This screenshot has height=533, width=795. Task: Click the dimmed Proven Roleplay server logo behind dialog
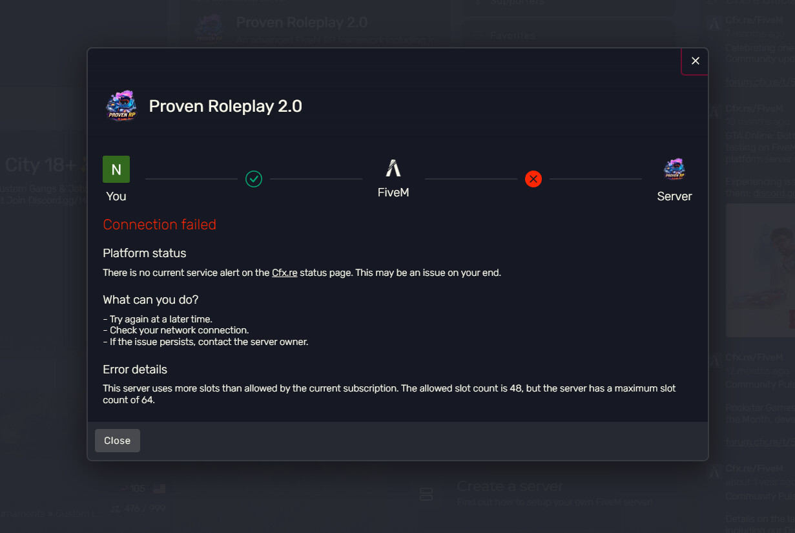(x=209, y=27)
